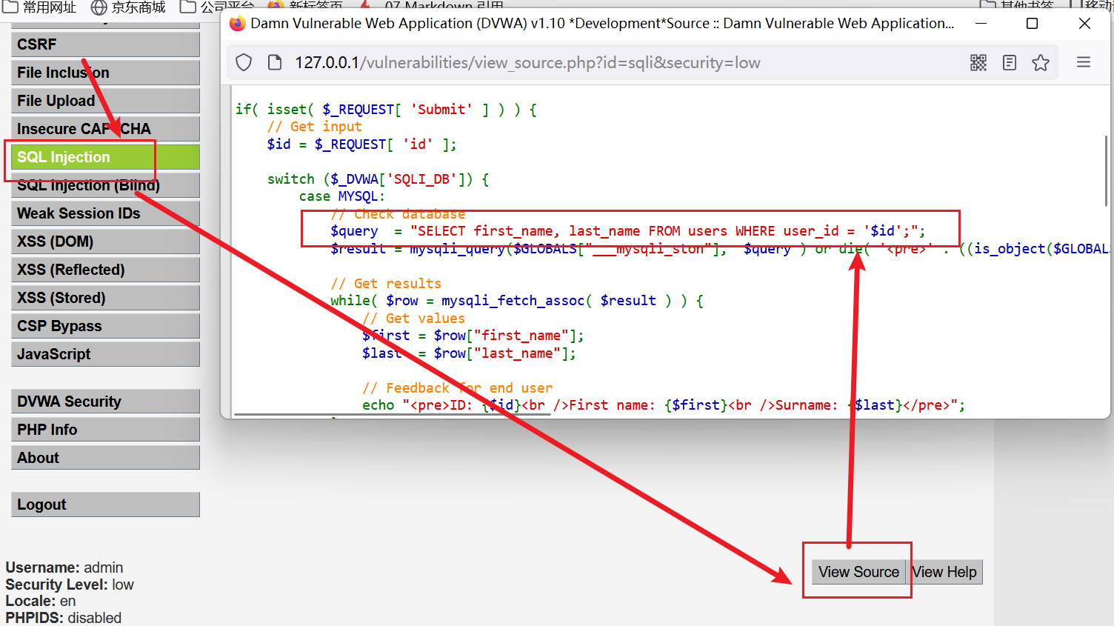Open the JavaScript vulnerability page

105,354
